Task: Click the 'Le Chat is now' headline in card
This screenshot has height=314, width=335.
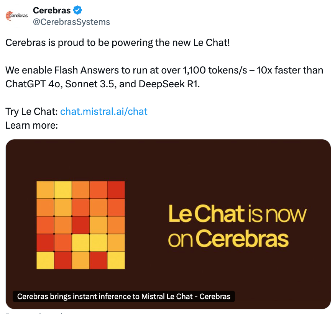Action: pyautogui.click(x=237, y=214)
